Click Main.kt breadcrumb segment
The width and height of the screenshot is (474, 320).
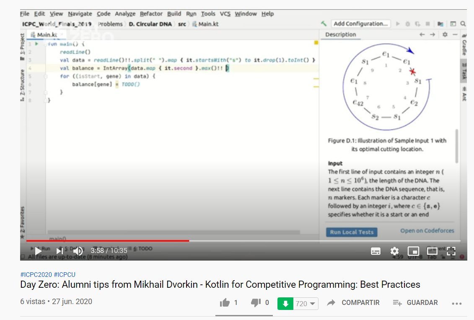click(205, 24)
